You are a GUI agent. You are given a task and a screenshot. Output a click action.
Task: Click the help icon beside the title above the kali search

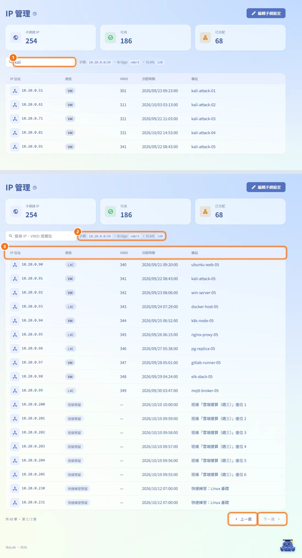click(35, 14)
